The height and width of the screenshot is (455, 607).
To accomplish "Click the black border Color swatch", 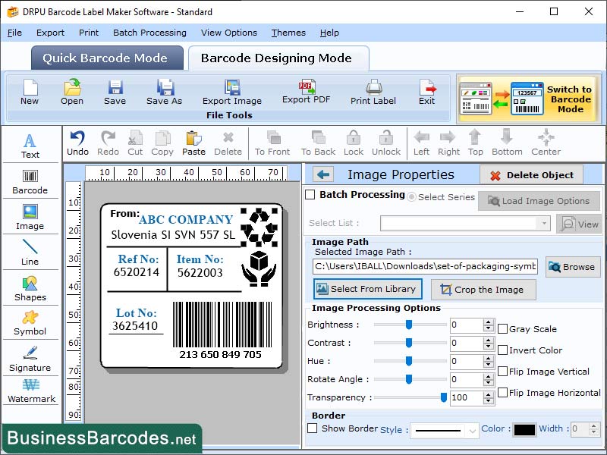I will (x=524, y=430).
